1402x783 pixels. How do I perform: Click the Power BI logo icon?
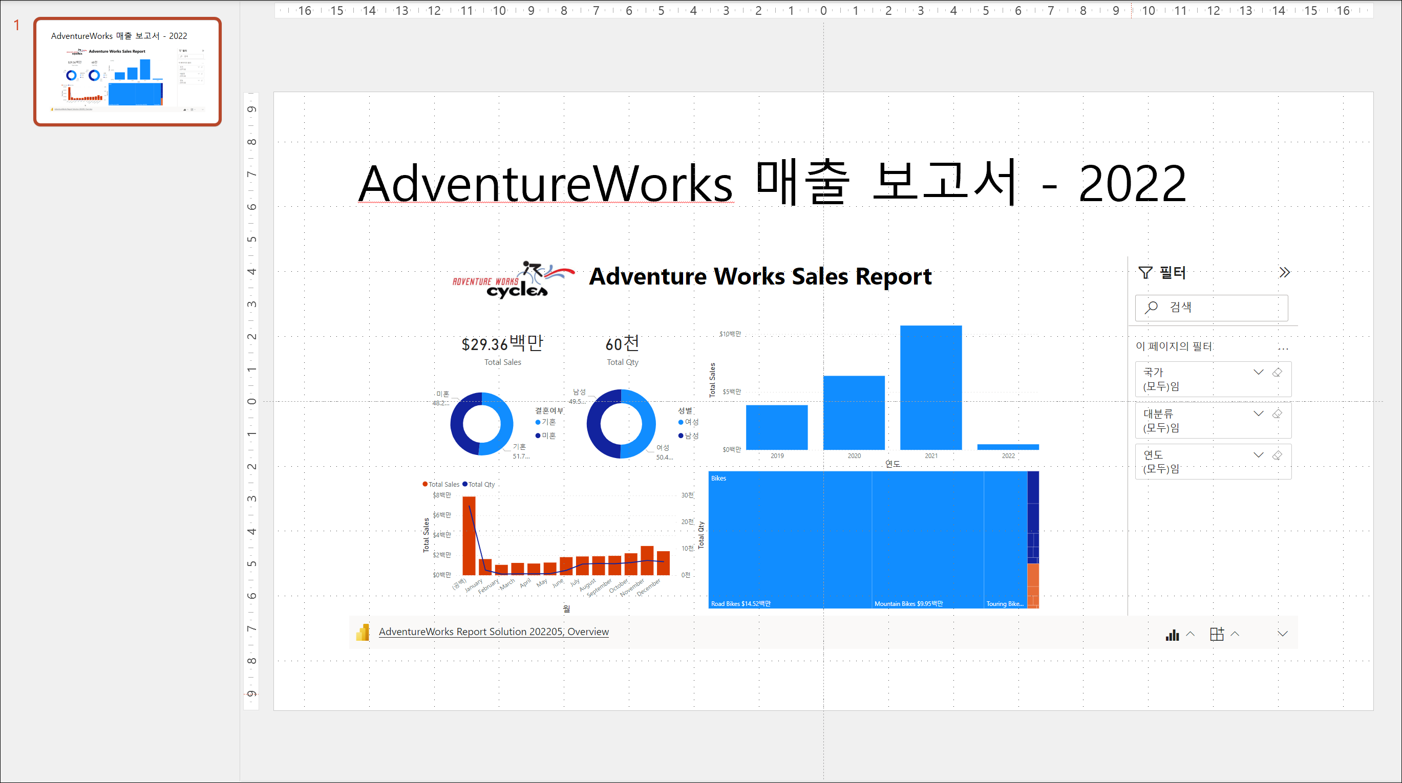(x=363, y=632)
